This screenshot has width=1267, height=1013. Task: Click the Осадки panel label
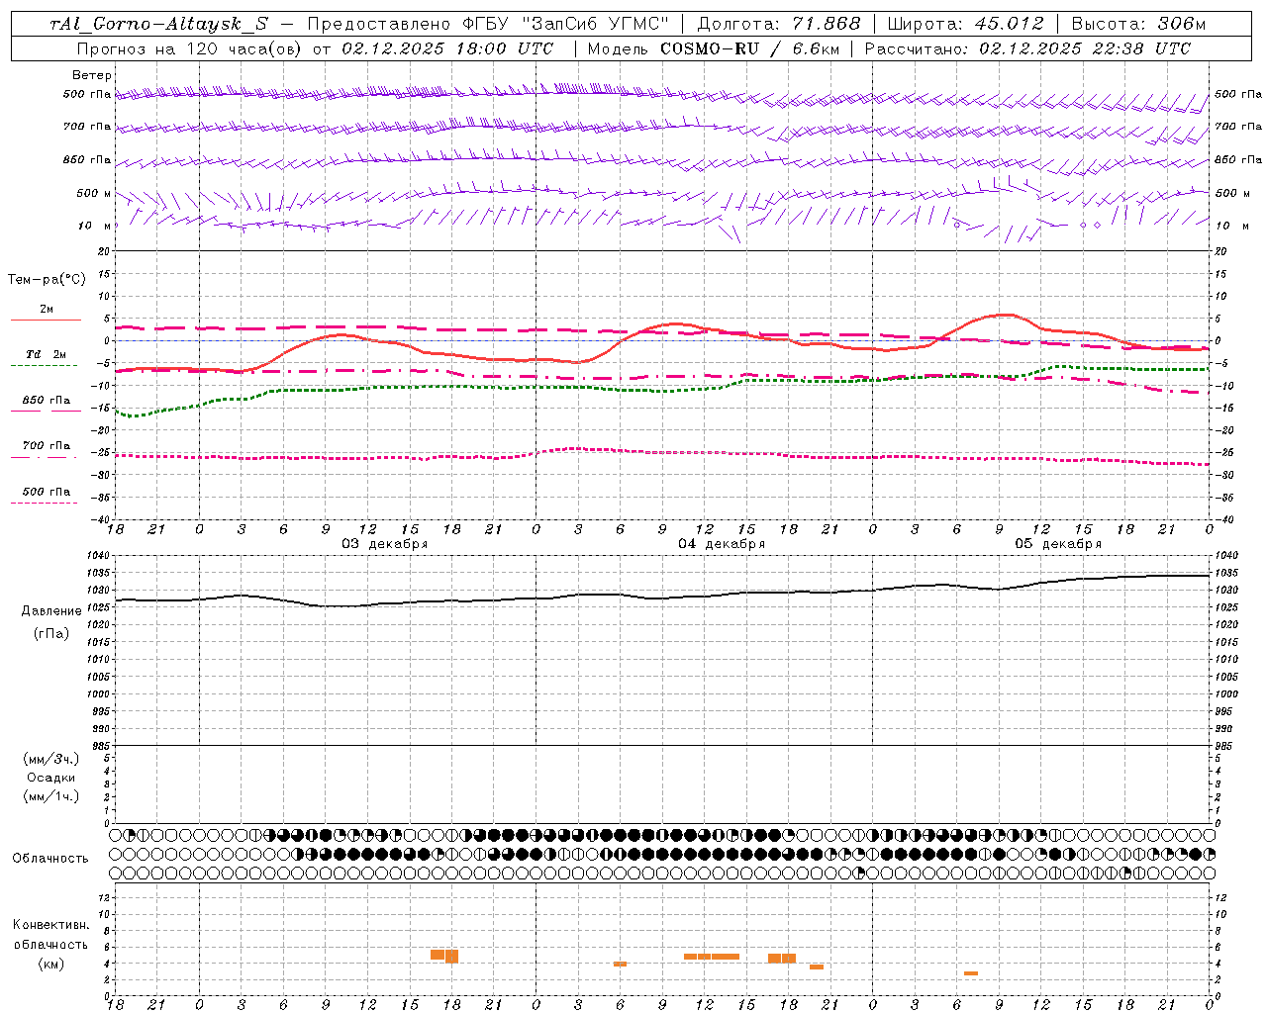point(51,778)
